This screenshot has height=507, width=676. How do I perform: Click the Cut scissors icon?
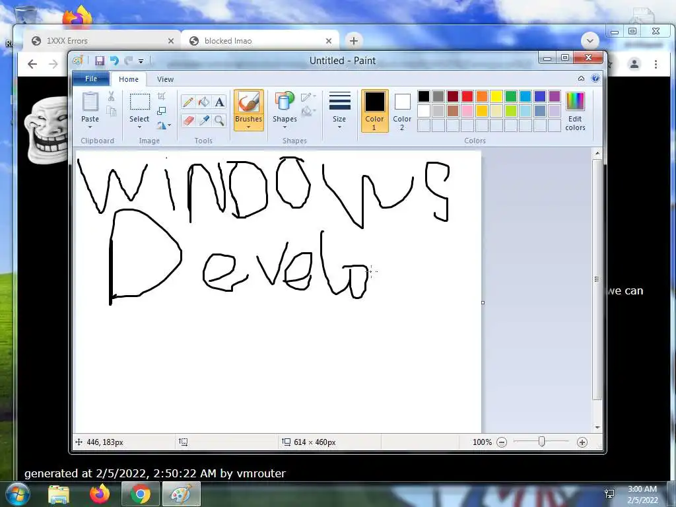pyautogui.click(x=111, y=96)
